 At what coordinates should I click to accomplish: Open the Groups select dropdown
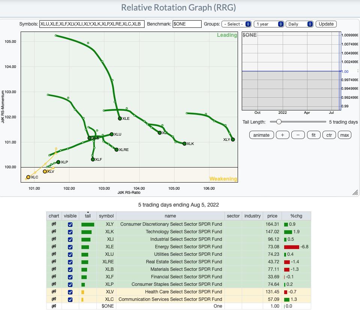[236, 24]
